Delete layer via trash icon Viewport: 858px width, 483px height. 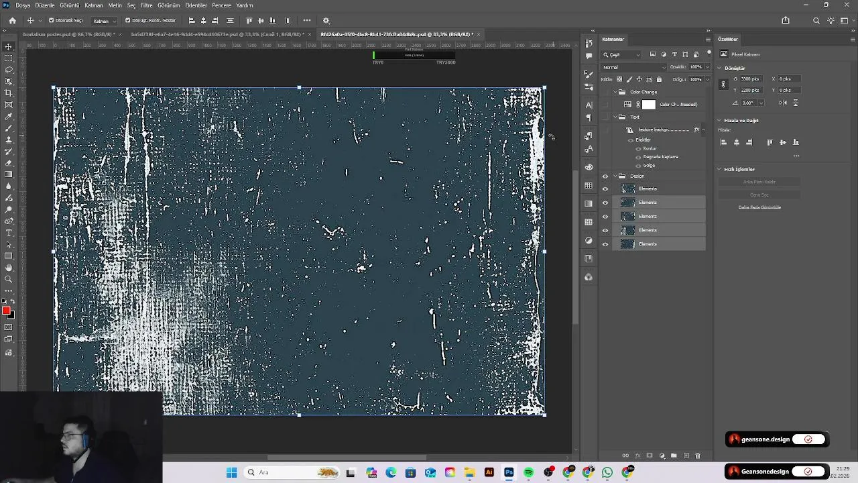coord(697,455)
